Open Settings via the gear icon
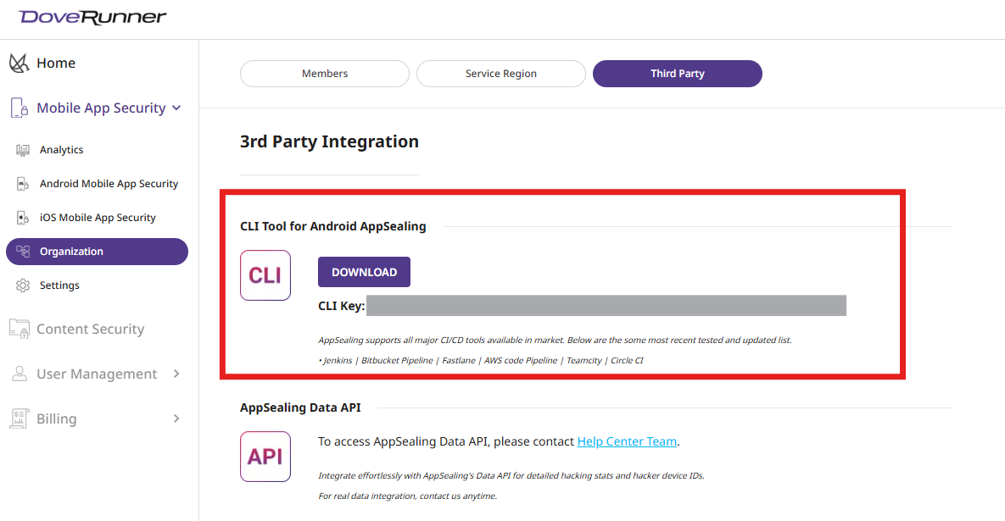This screenshot has height=521, width=1005. pos(24,285)
